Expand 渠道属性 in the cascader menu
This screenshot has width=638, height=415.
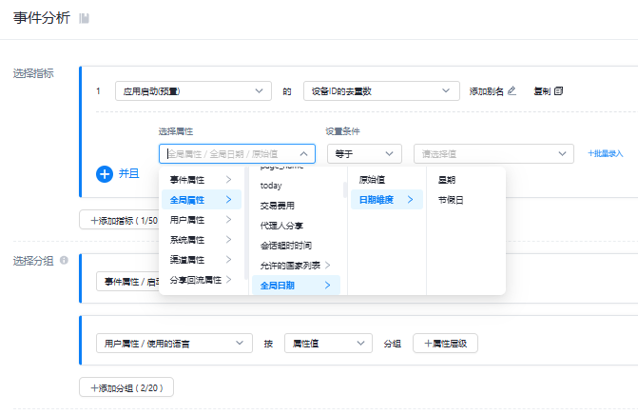pyautogui.click(x=202, y=260)
